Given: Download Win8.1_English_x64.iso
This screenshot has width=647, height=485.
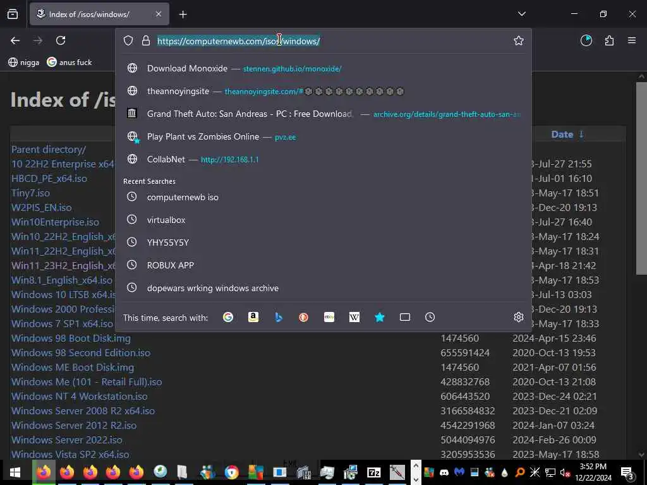Looking at the screenshot, I should pyautogui.click(x=61, y=280).
